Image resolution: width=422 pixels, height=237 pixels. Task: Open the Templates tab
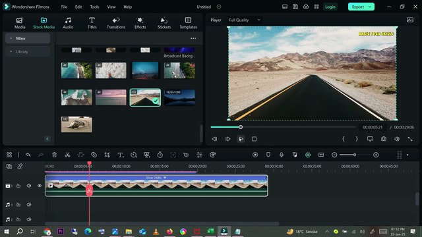coord(188,23)
